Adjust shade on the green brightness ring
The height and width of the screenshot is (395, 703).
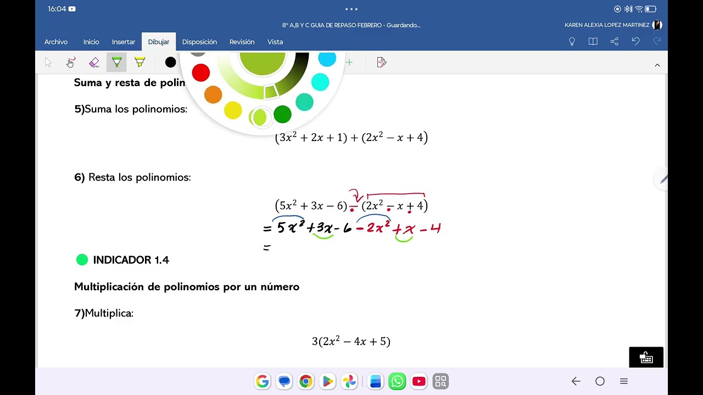(x=271, y=91)
